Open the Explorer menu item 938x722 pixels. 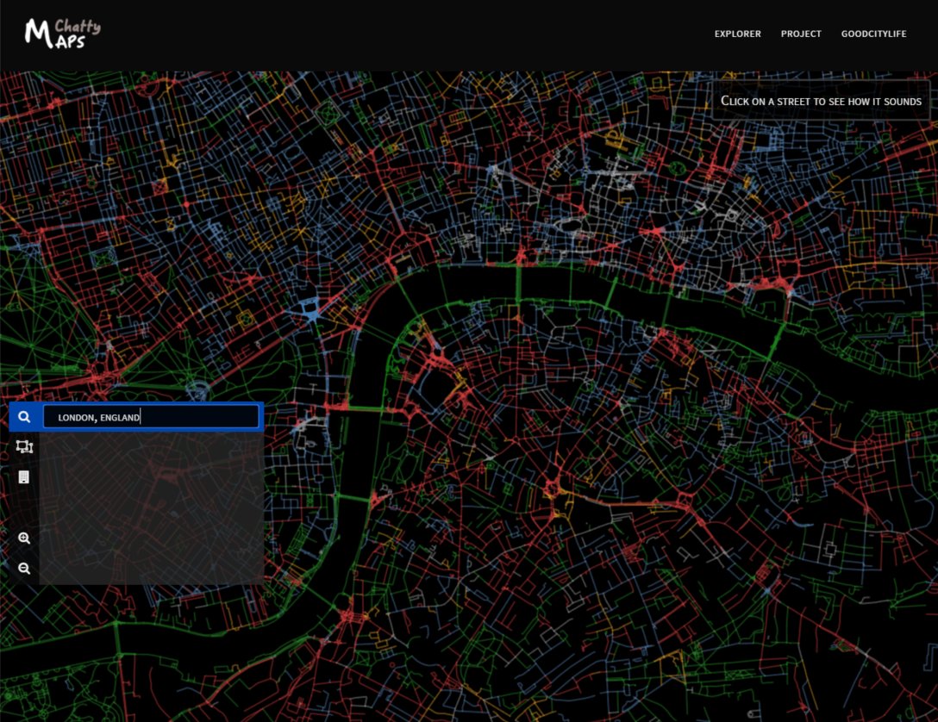point(738,34)
